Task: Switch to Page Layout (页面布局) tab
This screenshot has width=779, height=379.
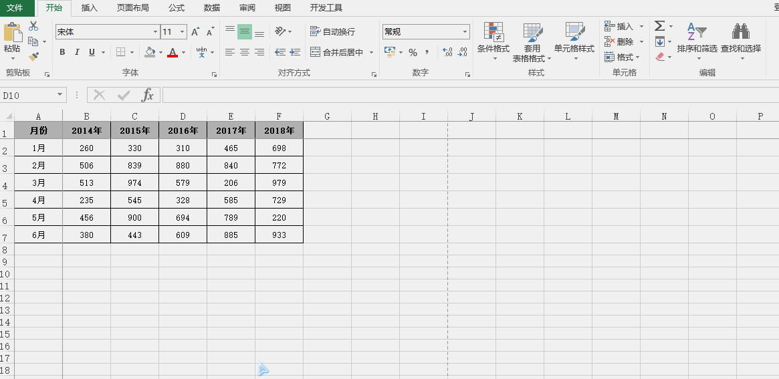Action: click(132, 8)
